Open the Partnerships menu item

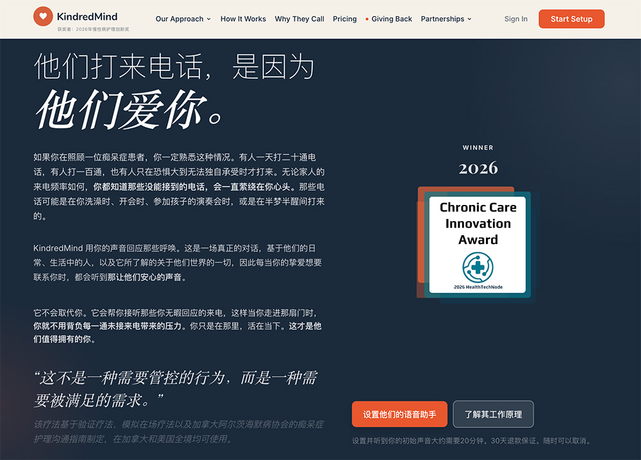pos(442,19)
